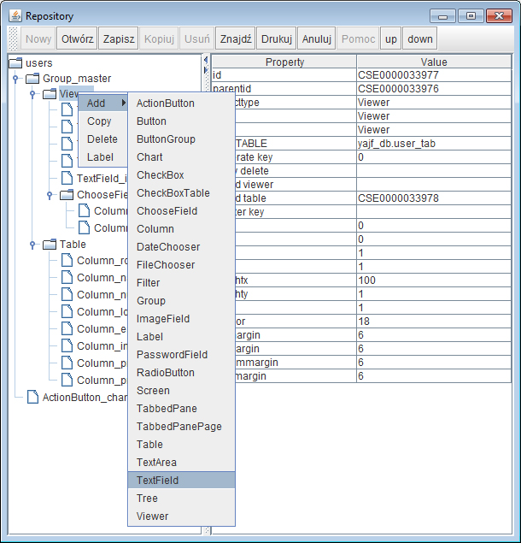Screen dimensions: 521x543
Task: Click the toolbar drag handle grip
Action: click(13, 38)
